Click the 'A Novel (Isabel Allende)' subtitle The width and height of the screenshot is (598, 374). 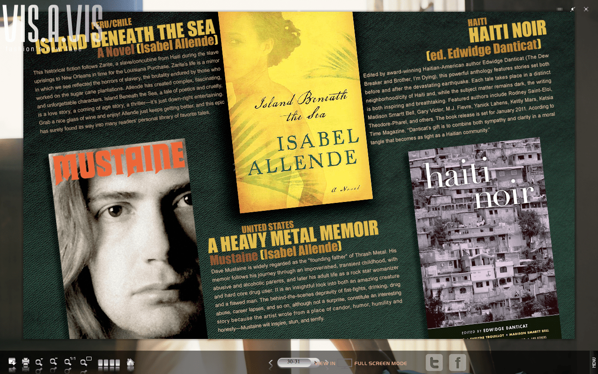[x=158, y=45]
